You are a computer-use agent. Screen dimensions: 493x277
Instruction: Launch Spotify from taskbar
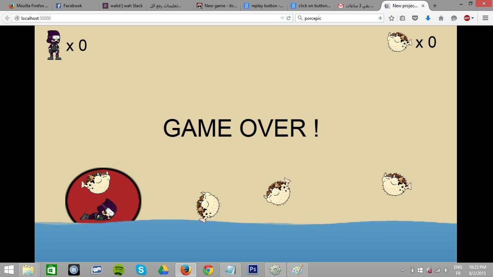click(x=119, y=270)
